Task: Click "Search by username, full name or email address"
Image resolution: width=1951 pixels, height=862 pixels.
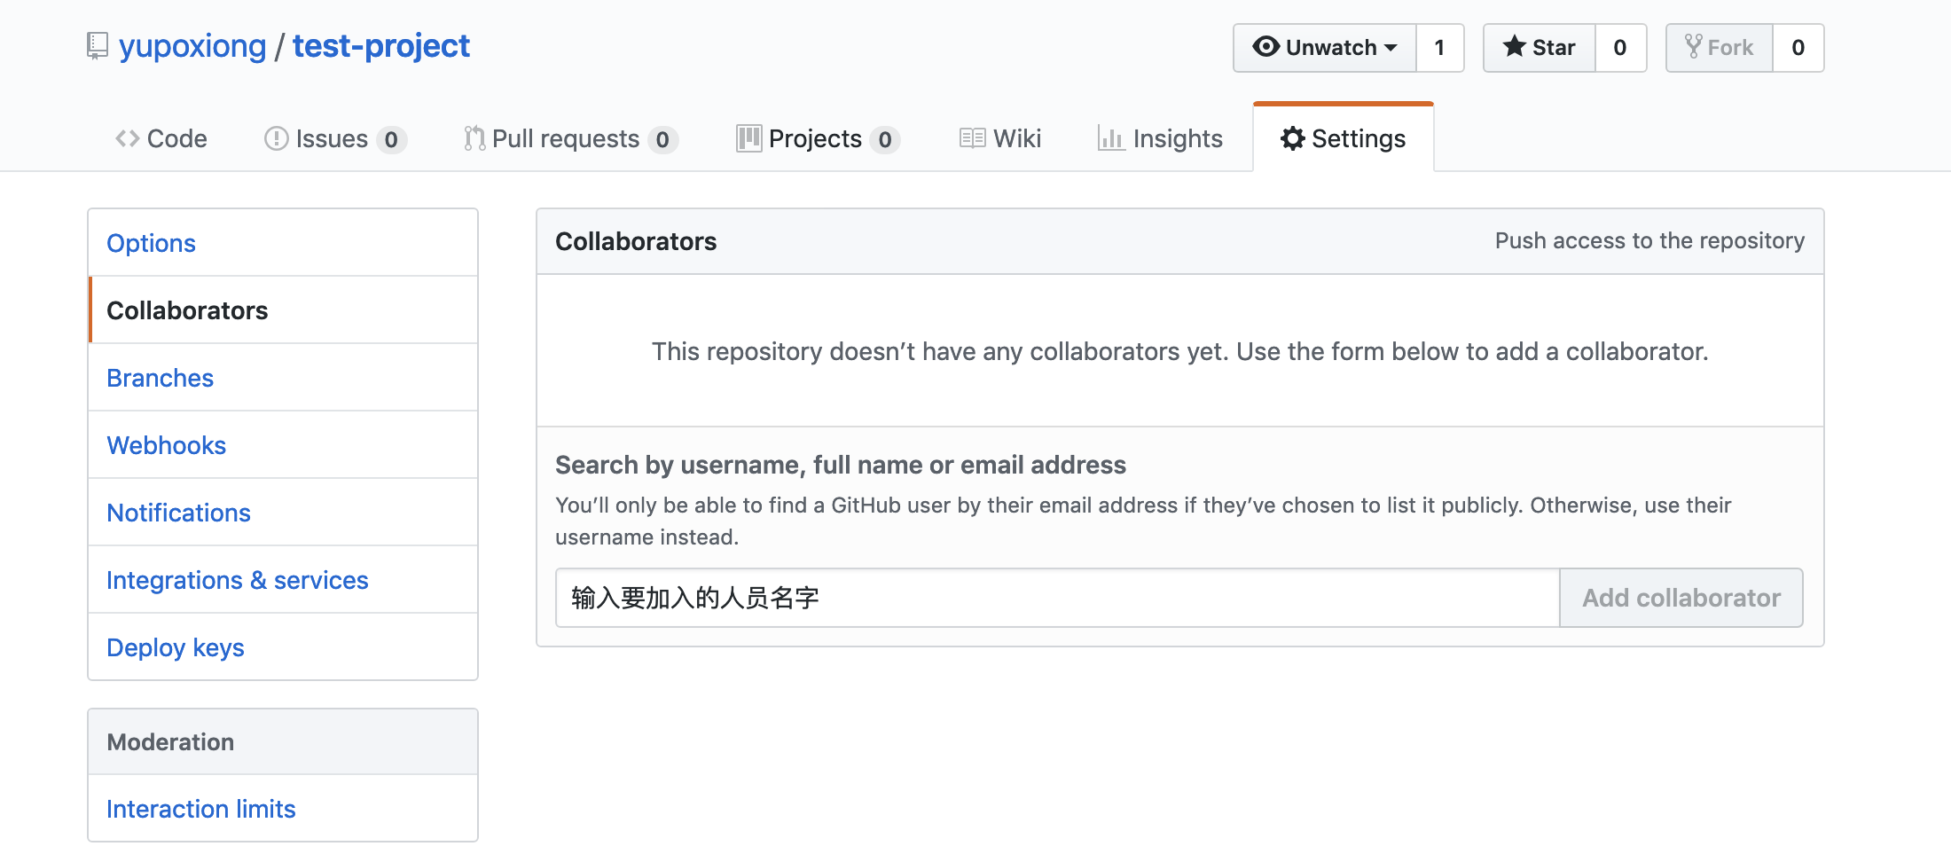Action: [841, 465]
